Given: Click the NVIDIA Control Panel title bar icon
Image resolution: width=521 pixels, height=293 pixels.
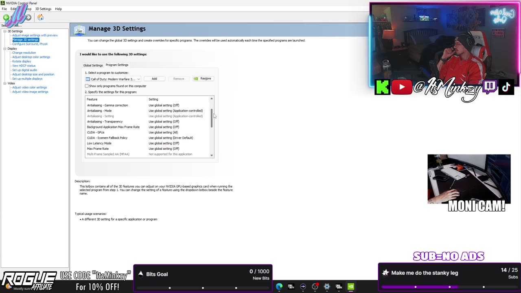Looking at the screenshot, I should (3, 3).
